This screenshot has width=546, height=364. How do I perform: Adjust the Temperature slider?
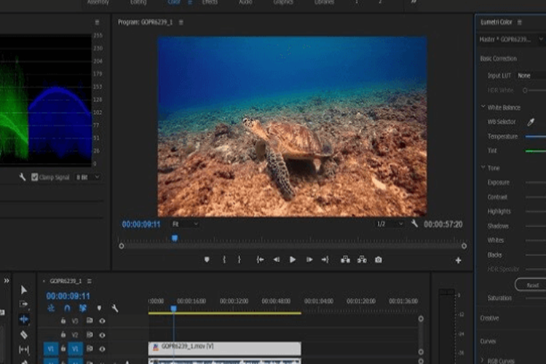click(536, 137)
